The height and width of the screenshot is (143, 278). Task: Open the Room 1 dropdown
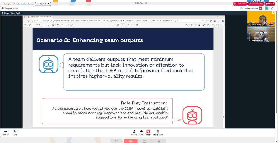click(x=43, y=4)
